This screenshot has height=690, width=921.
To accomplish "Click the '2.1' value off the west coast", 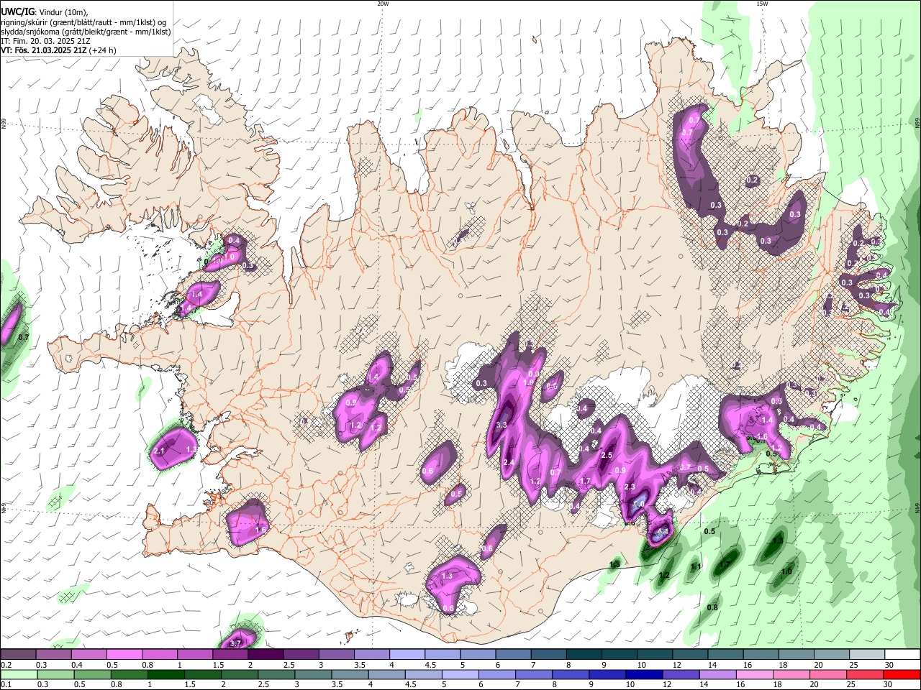I will tap(160, 451).
